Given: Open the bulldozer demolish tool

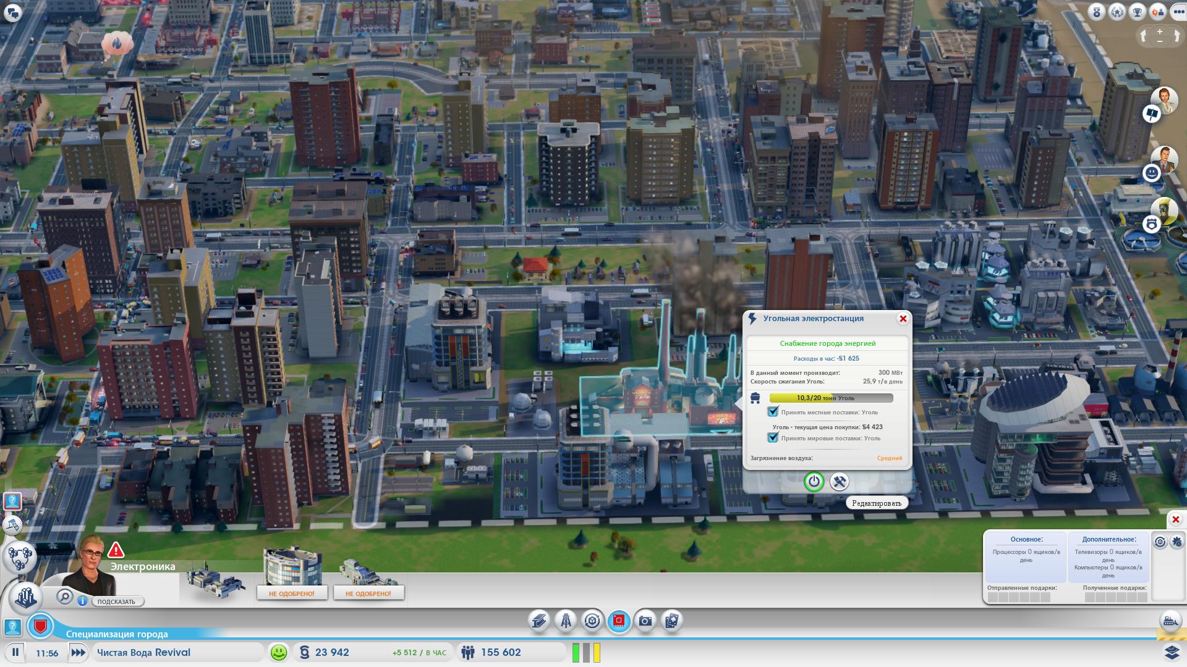Looking at the screenshot, I should click(1170, 621).
